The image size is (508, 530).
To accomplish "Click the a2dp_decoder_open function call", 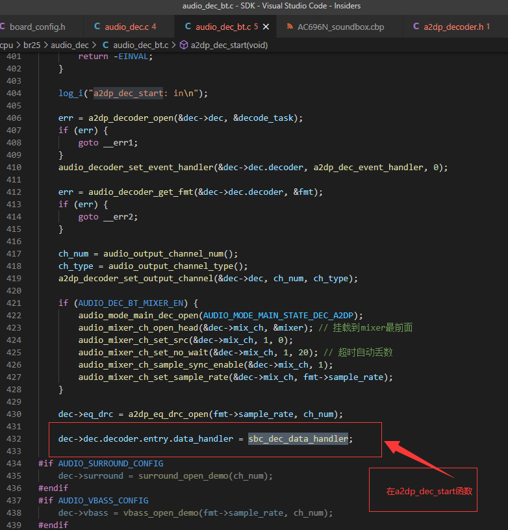I will pos(131,118).
